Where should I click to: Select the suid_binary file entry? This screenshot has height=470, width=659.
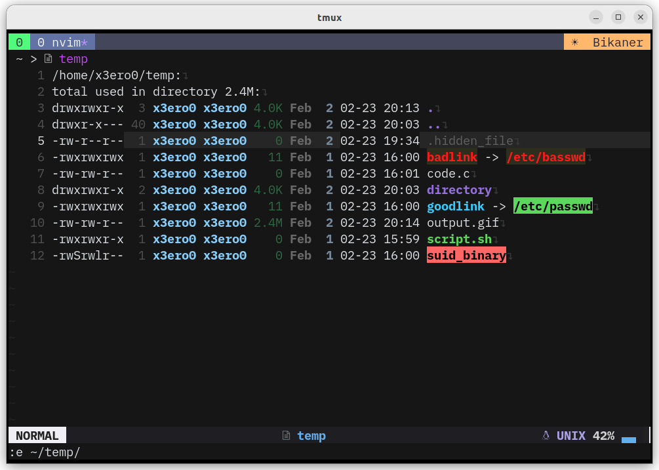(466, 256)
